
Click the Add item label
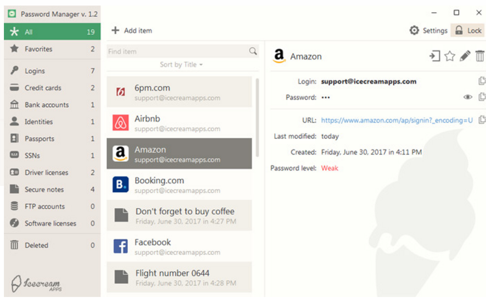point(138,31)
